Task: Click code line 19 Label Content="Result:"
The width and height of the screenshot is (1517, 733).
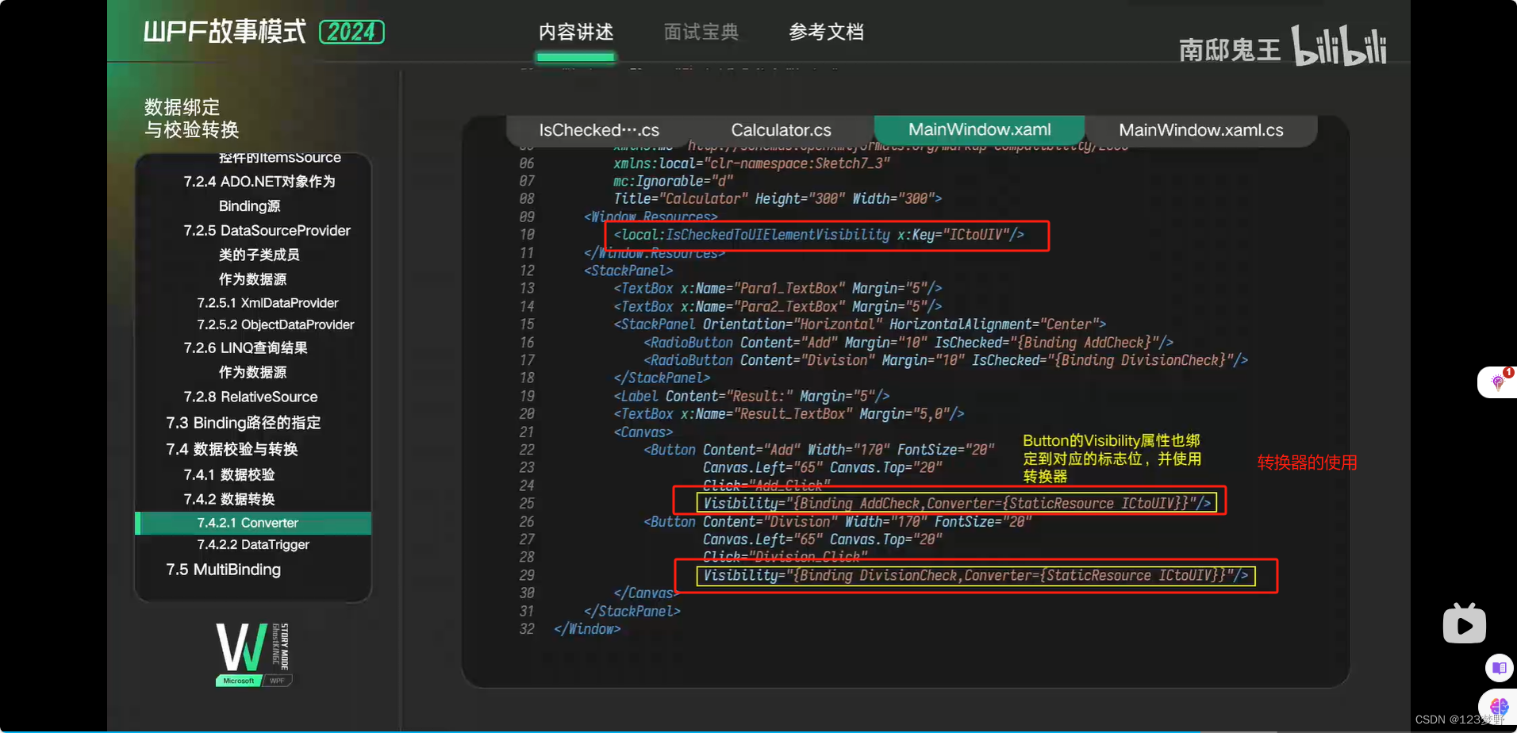Action: click(x=751, y=396)
